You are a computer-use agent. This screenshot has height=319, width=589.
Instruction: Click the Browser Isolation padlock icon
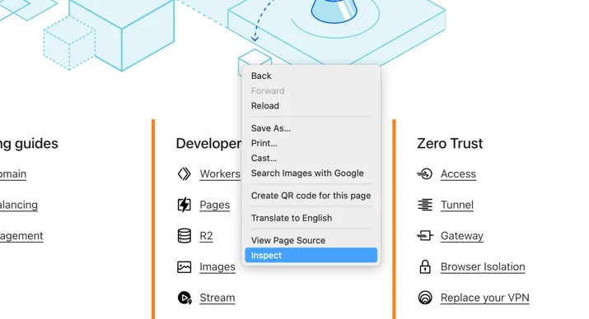(425, 267)
